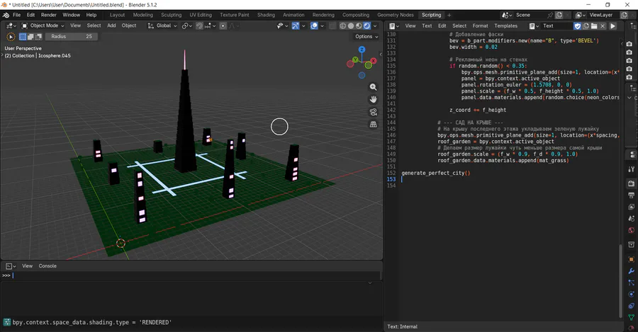Open Render properties camera tab icon

tap(631, 183)
